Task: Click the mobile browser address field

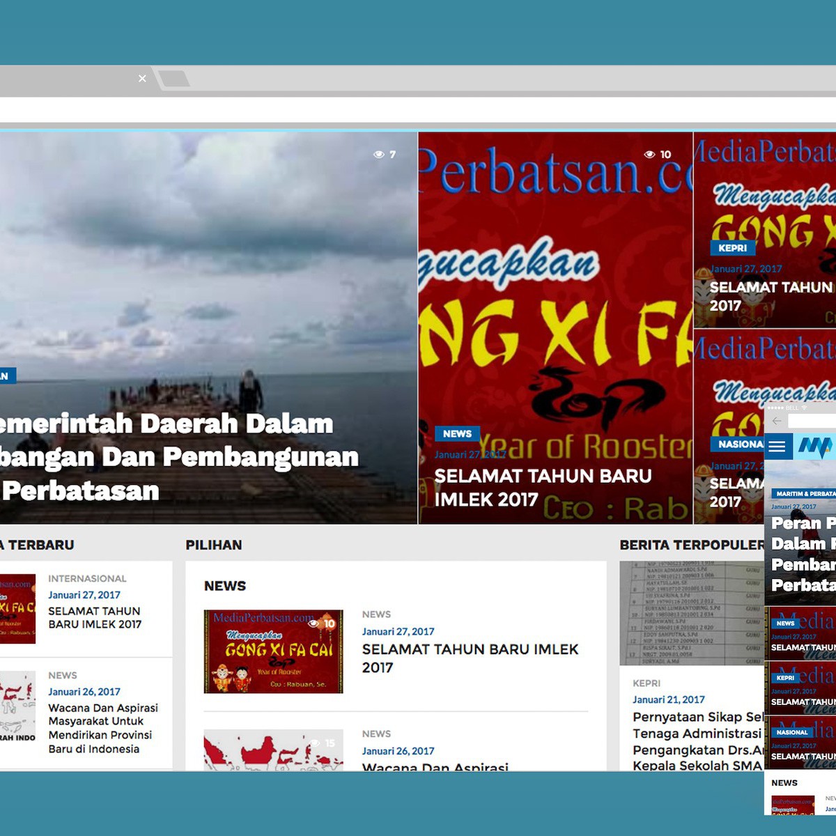Action: pyautogui.click(x=812, y=421)
